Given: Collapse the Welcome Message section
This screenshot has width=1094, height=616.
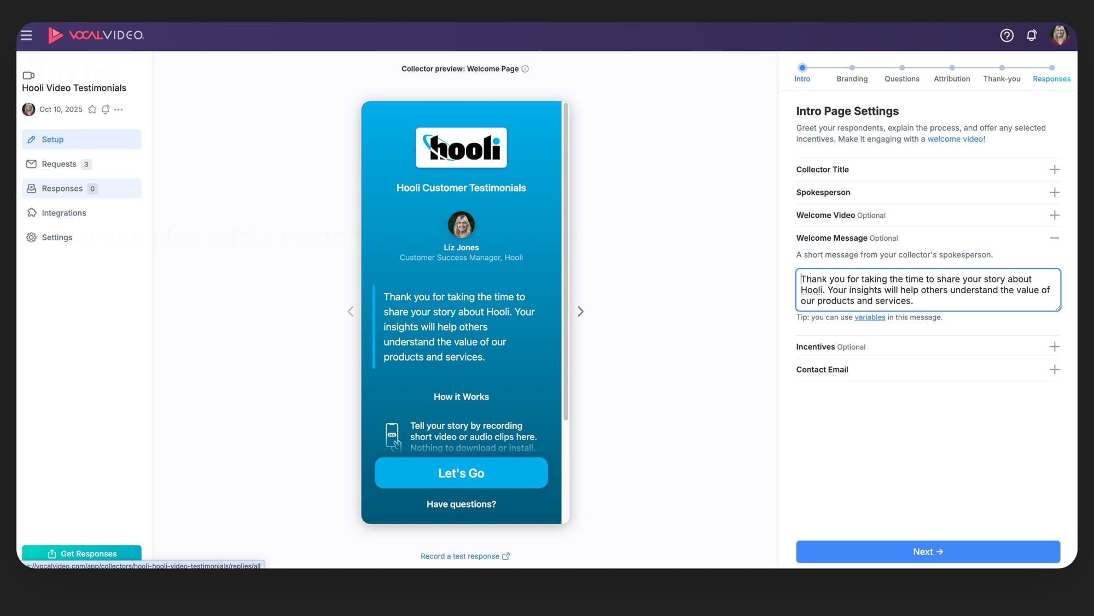Looking at the screenshot, I should (x=1054, y=238).
